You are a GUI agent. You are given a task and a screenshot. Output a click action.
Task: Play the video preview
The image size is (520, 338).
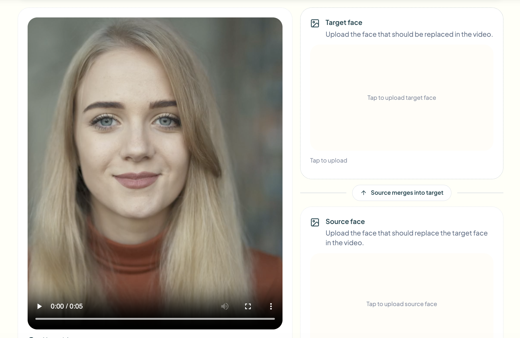[39, 306]
